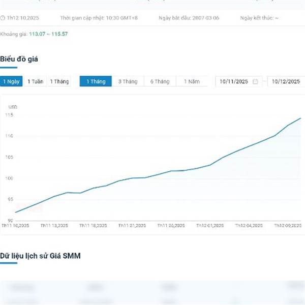Select the 1 Ngày interval option
The image size is (305, 305).
[x=11, y=81]
